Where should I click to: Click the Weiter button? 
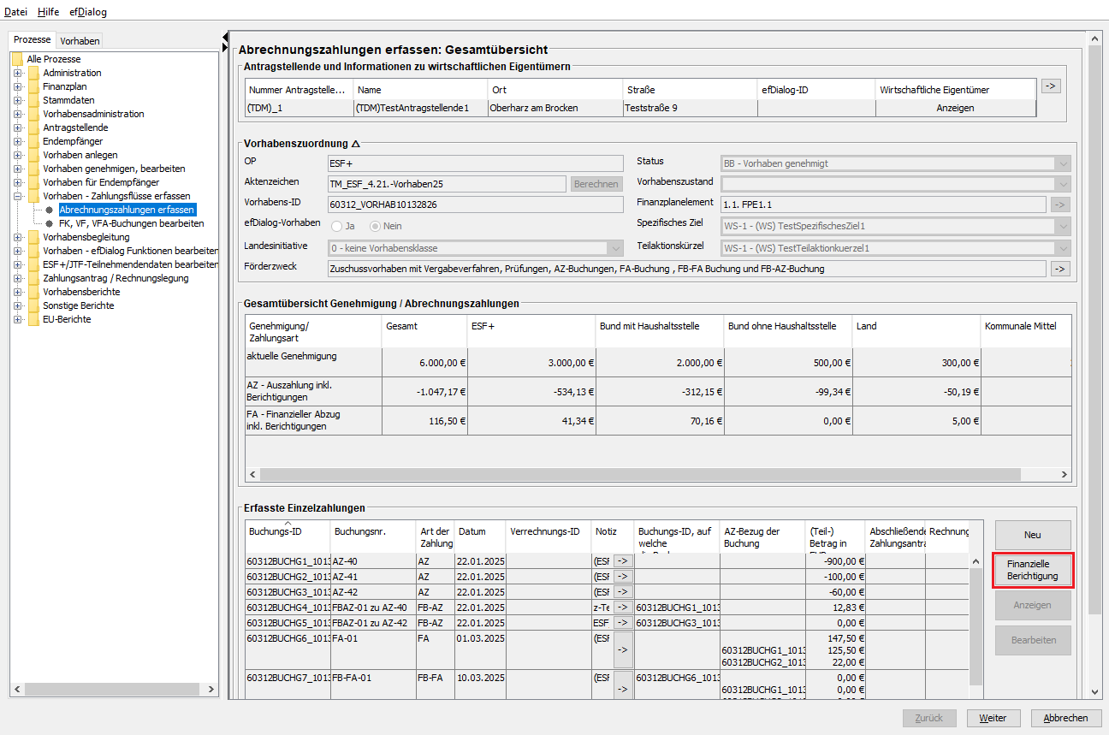point(993,718)
